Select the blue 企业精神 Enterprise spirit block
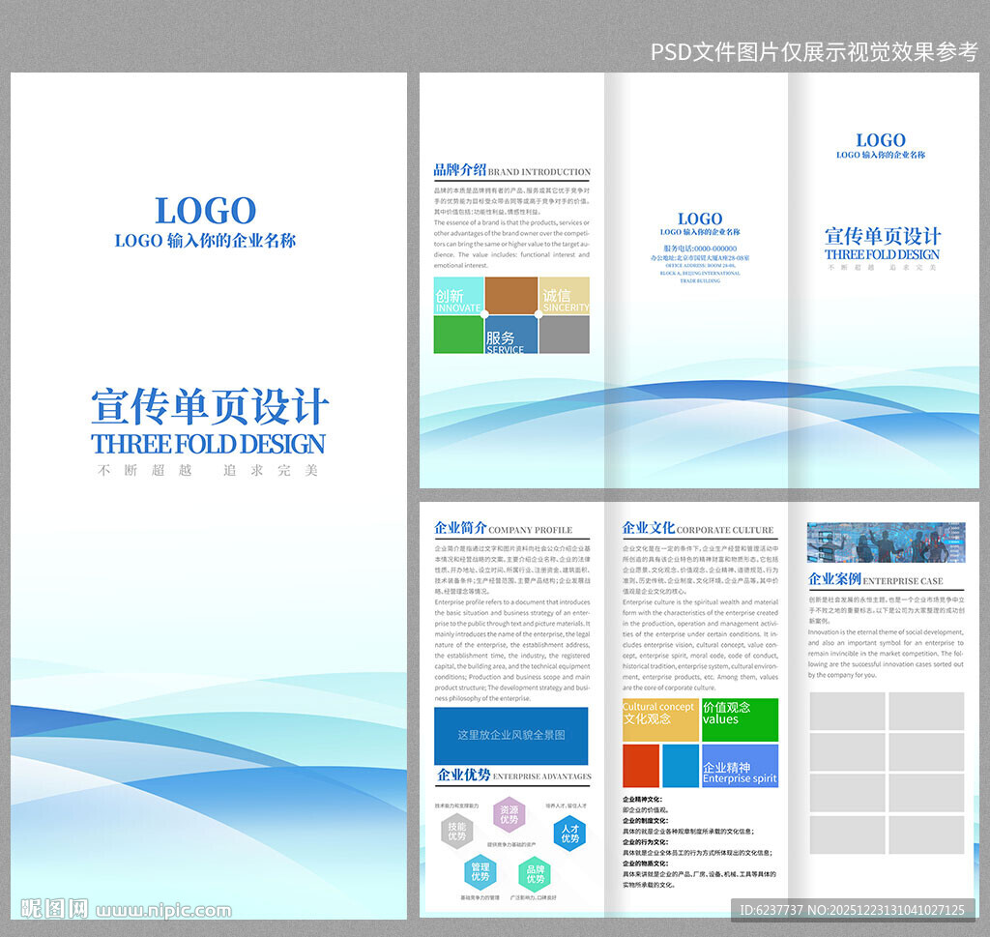This screenshot has width=990, height=937. point(740,766)
